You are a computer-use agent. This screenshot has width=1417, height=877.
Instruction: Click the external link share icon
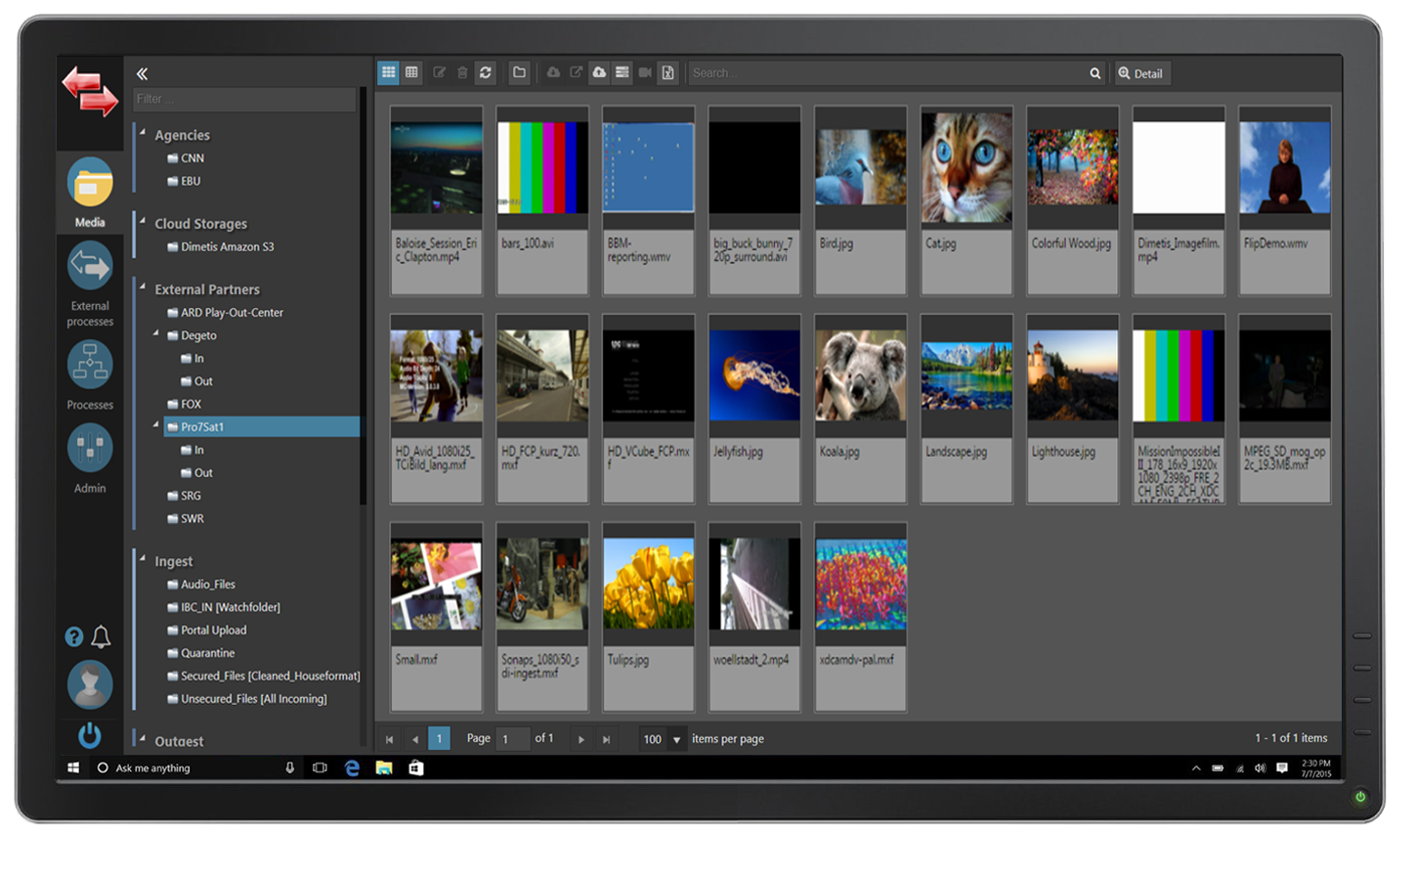577,72
